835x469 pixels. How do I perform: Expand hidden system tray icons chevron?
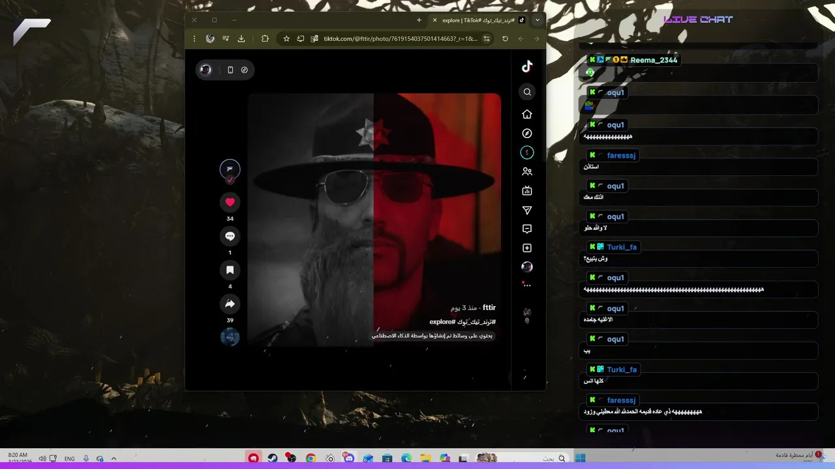pyautogui.click(x=114, y=459)
